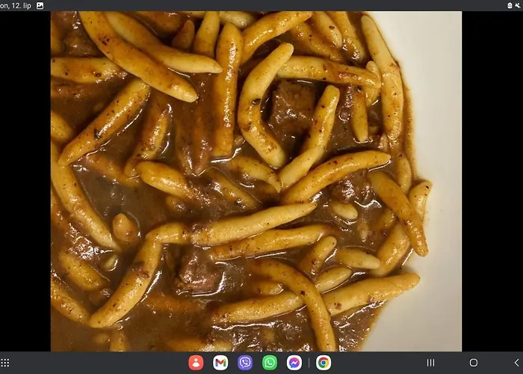Tap the Back navigation arrow
The width and height of the screenshot is (523, 374).
click(516, 363)
